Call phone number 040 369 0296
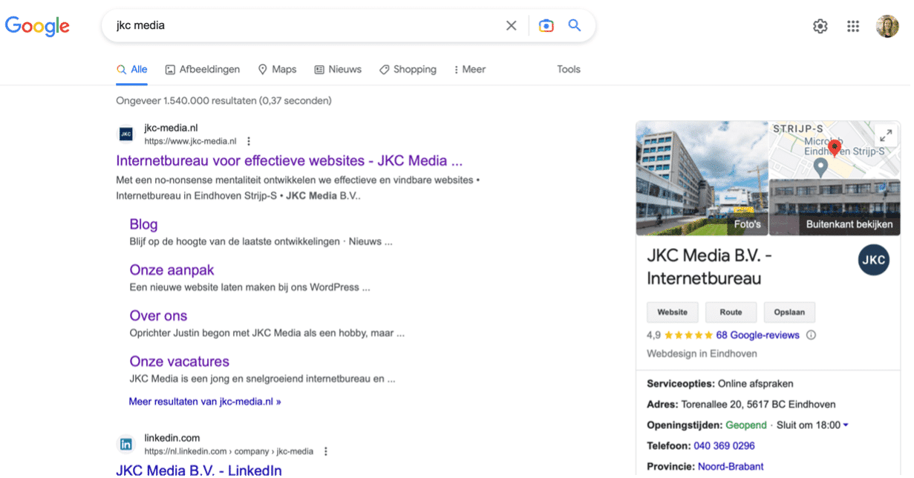 (x=724, y=446)
